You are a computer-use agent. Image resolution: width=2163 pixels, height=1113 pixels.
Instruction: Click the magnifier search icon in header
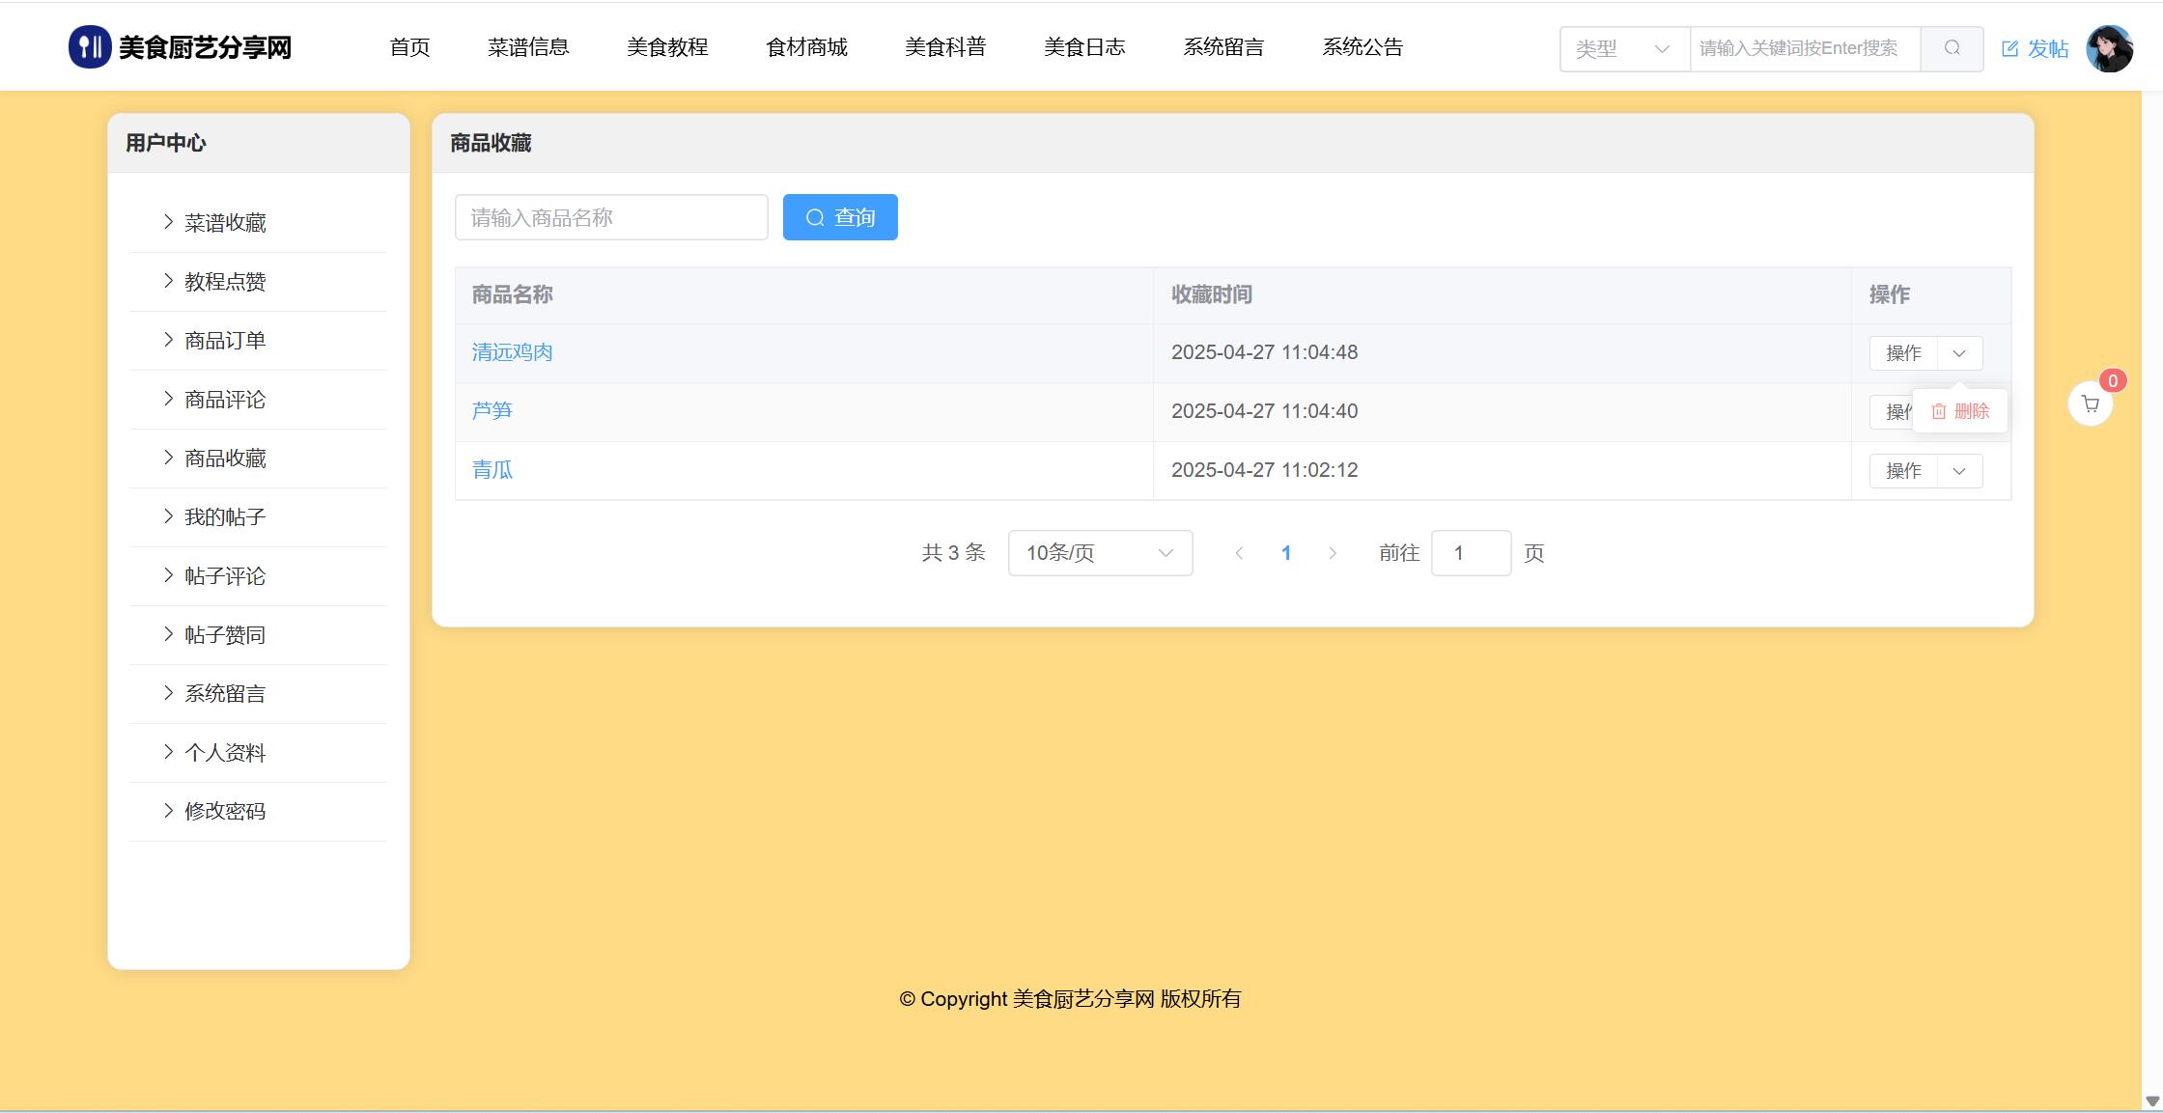[x=1952, y=48]
